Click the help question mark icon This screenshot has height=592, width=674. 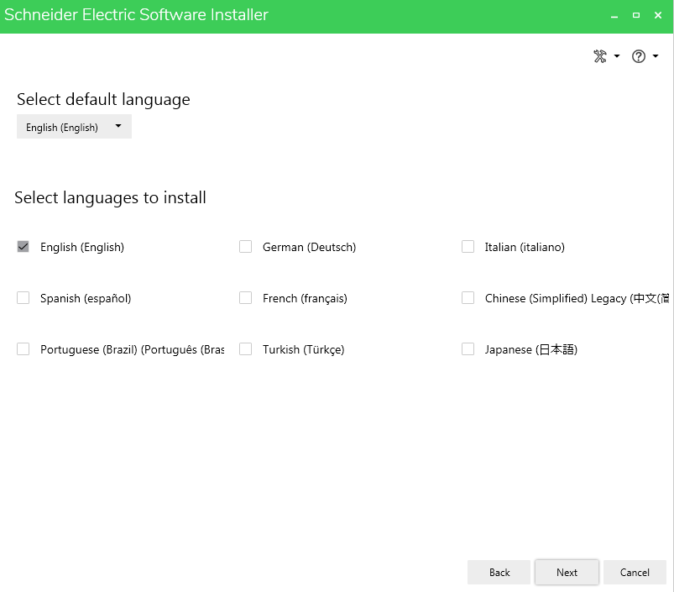tap(638, 56)
